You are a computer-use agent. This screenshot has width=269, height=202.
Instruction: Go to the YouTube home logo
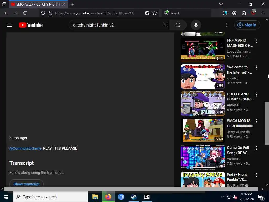point(31,25)
